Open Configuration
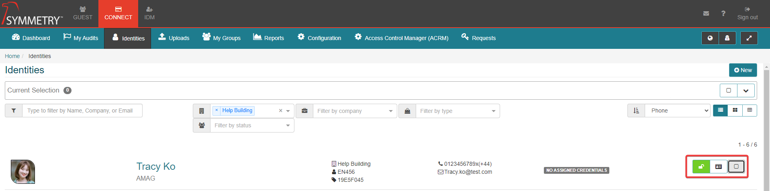Screen dimensions: 770x191 click(319, 38)
